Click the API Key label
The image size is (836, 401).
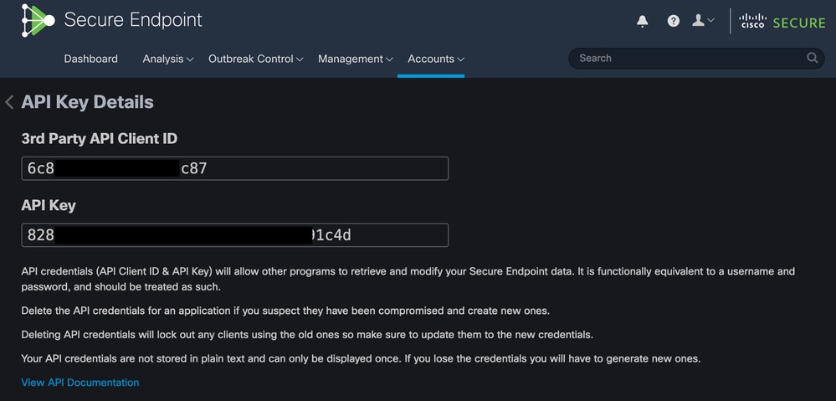tap(49, 205)
